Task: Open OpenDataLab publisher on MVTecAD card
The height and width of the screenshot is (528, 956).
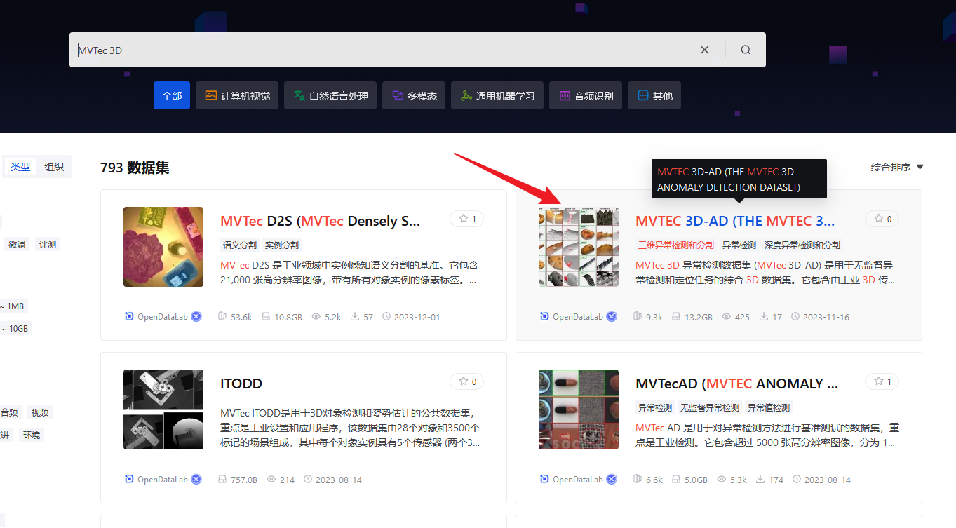Action: 578,480
